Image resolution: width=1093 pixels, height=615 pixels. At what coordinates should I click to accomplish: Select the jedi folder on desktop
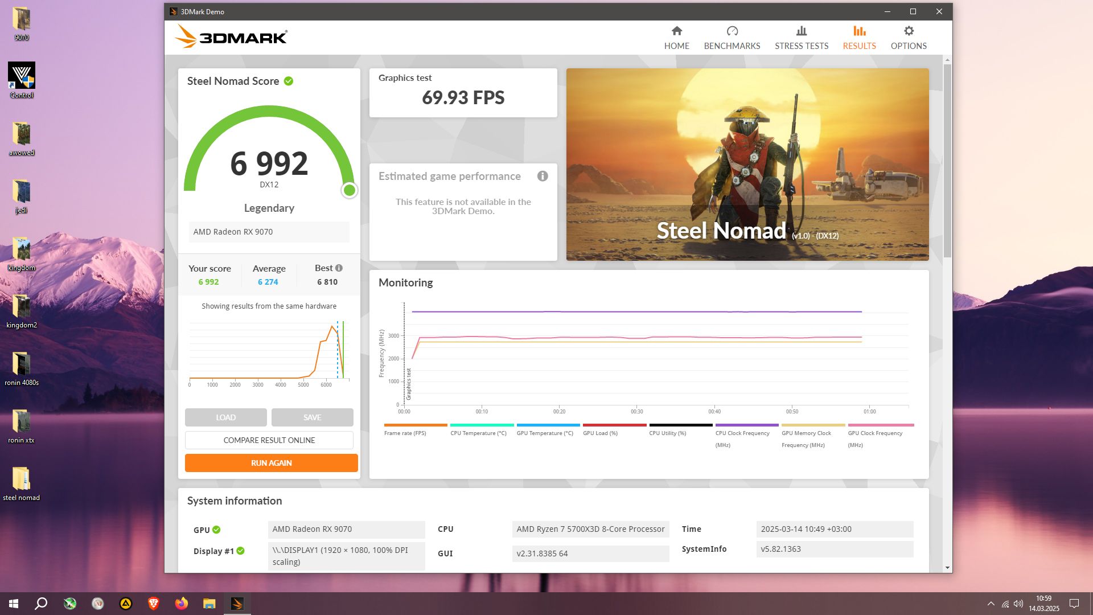tap(22, 196)
